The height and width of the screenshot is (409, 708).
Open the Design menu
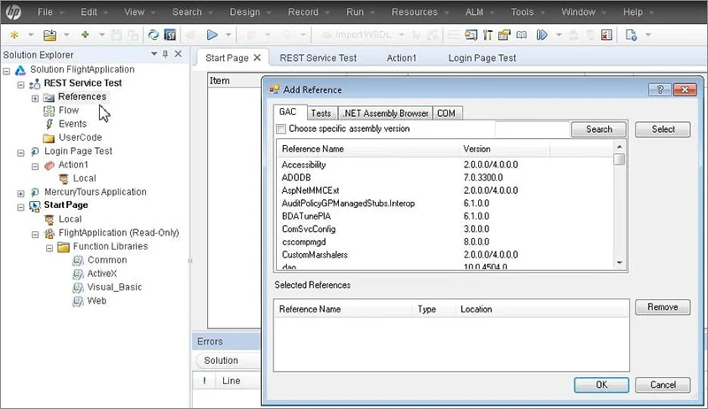245,12
